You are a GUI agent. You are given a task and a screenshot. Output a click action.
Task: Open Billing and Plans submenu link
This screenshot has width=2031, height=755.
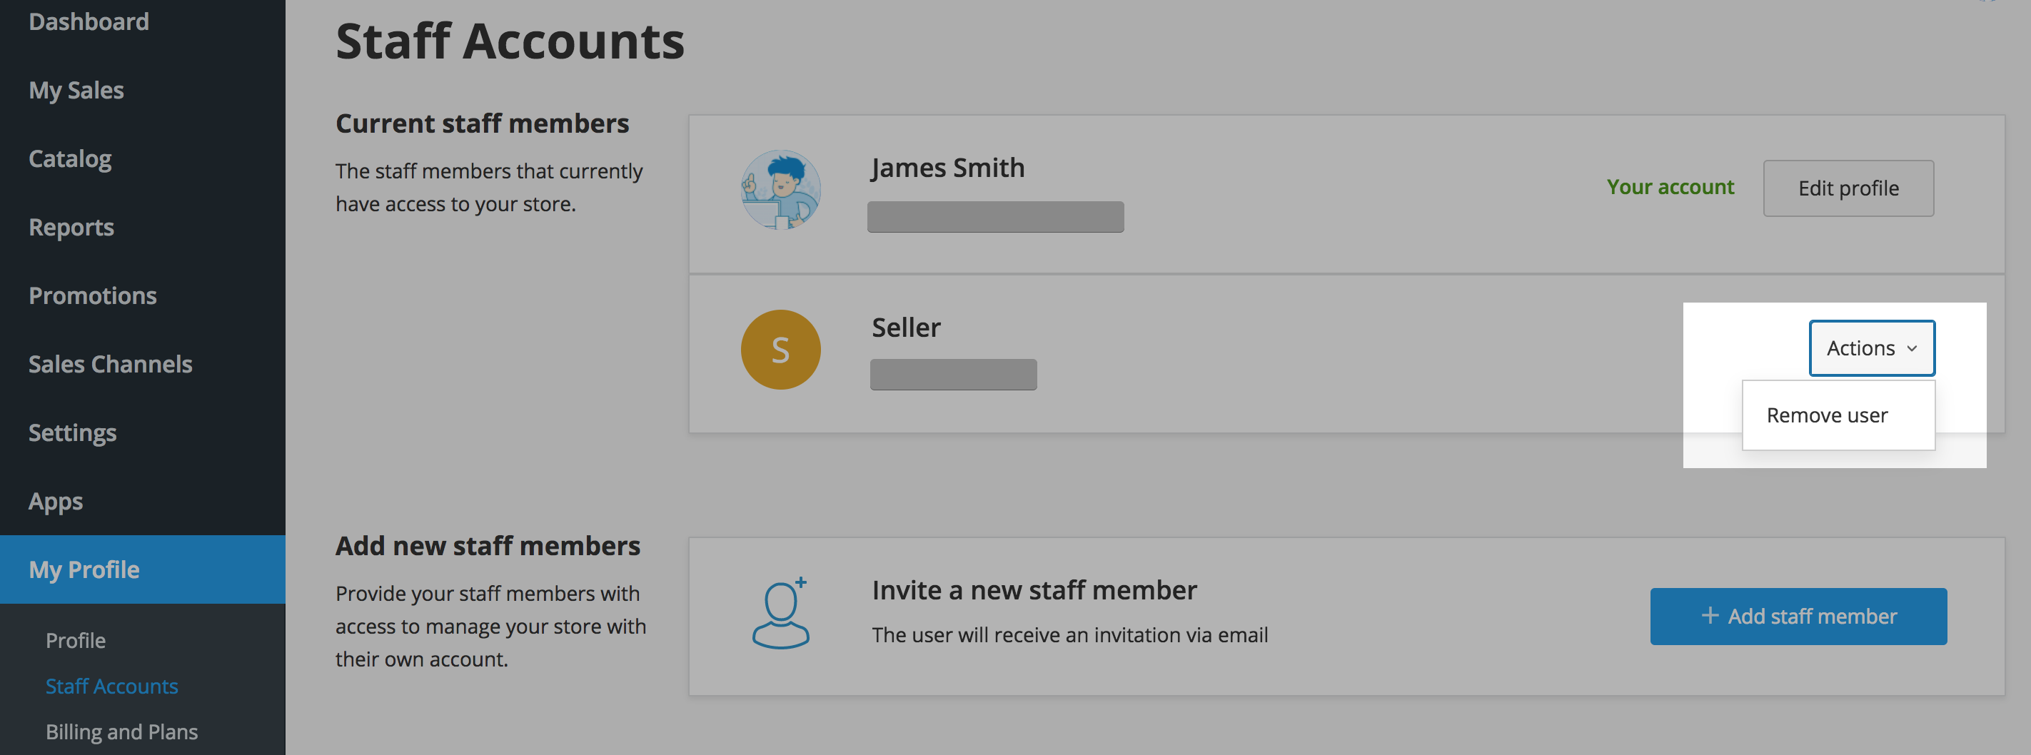click(x=121, y=732)
